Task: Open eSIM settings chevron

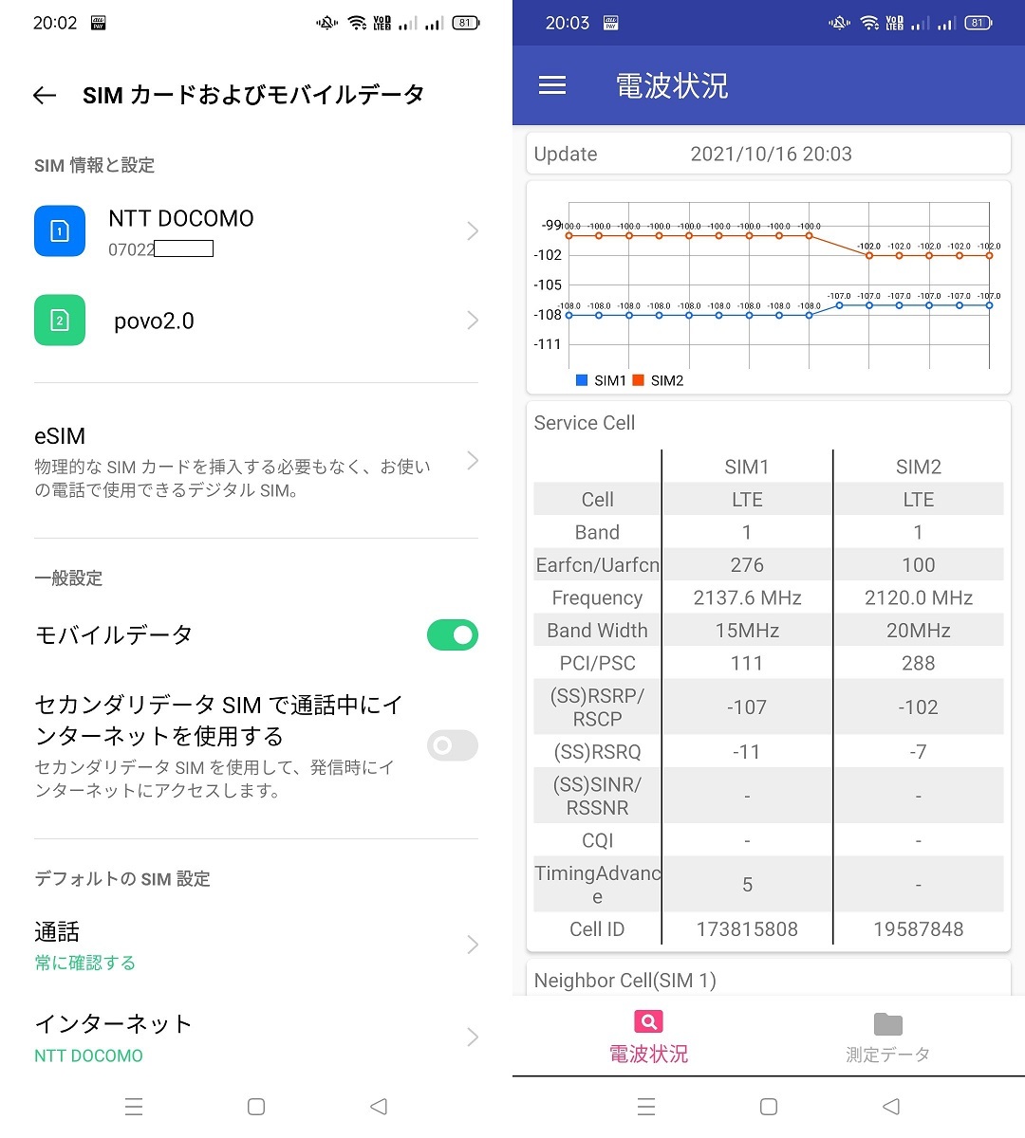Action: tap(473, 461)
